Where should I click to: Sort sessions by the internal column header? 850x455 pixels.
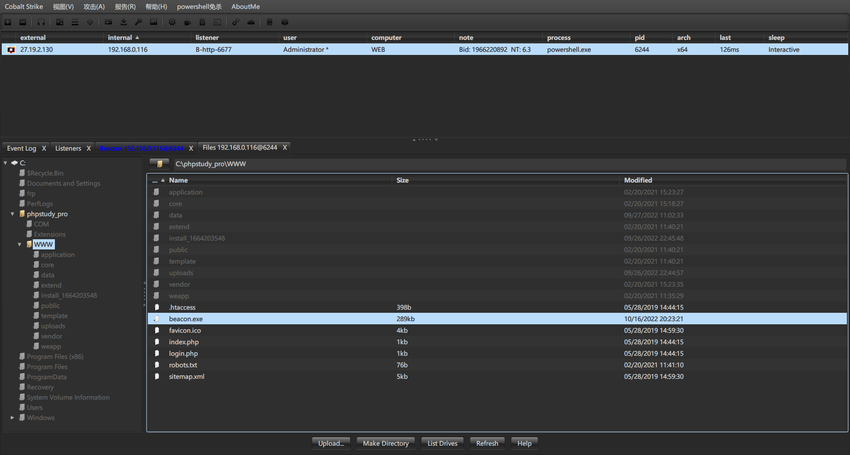(147, 38)
